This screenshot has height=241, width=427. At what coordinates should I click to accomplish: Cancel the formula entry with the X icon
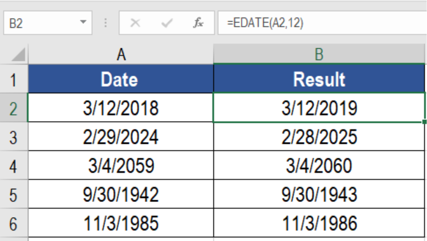pos(135,23)
